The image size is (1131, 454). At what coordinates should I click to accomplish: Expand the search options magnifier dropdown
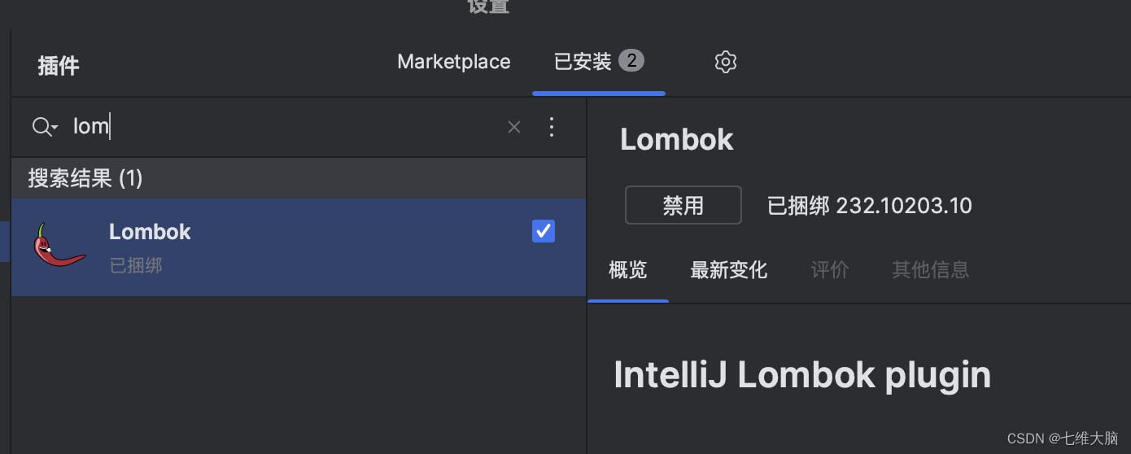coord(44,127)
